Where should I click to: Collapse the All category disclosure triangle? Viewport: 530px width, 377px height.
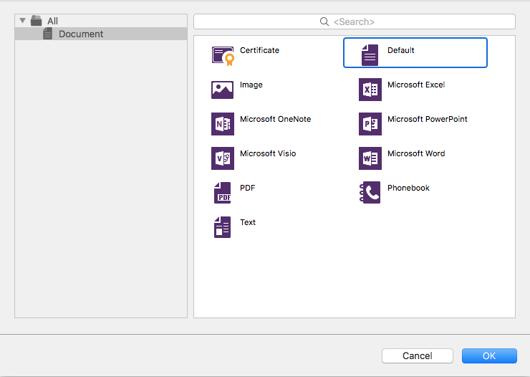pos(22,21)
